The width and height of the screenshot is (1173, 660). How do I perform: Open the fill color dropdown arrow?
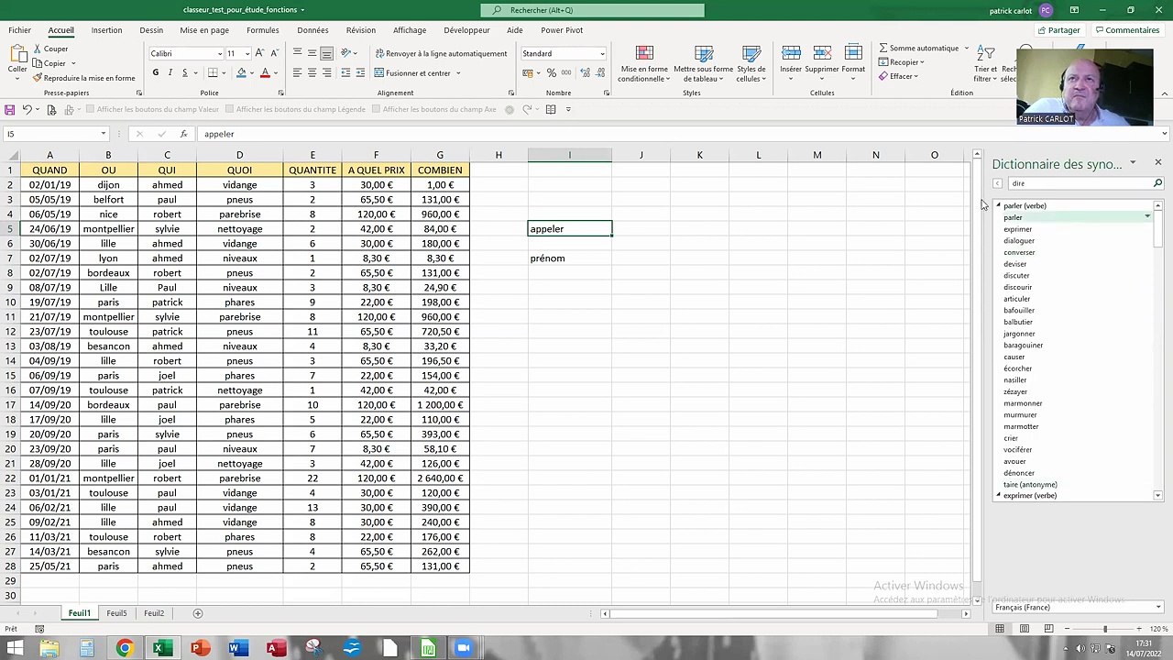(252, 73)
